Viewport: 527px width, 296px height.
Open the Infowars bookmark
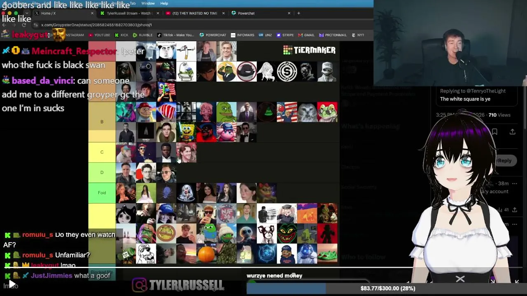(243, 35)
